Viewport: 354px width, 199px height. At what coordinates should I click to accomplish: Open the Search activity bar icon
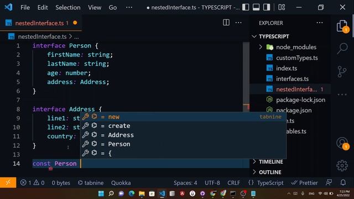point(342,48)
